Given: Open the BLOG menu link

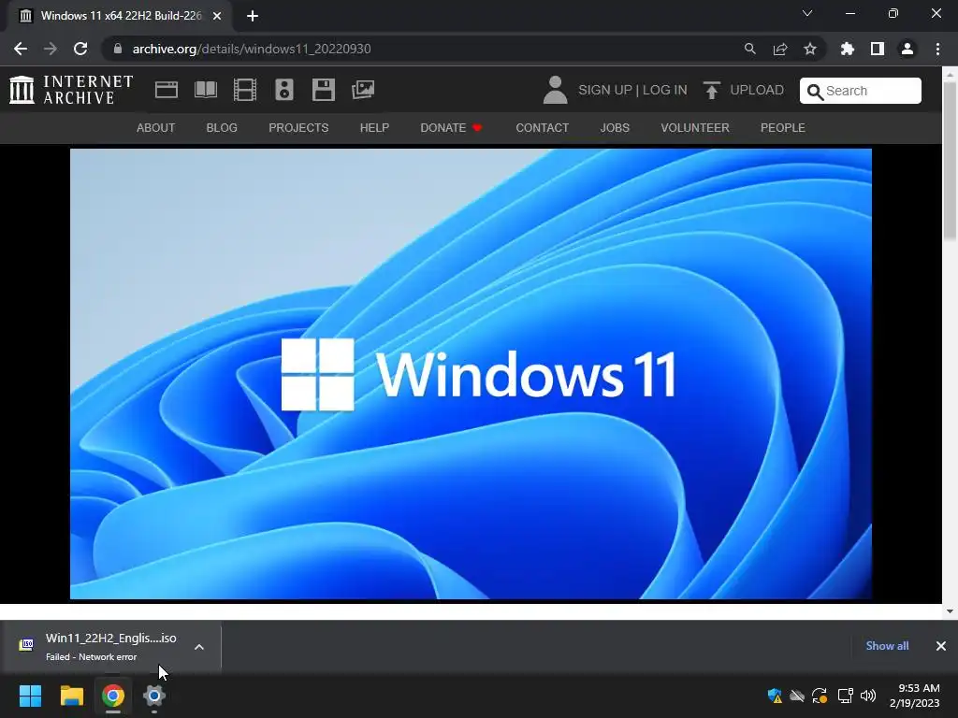Looking at the screenshot, I should pyautogui.click(x=222, y=127).
